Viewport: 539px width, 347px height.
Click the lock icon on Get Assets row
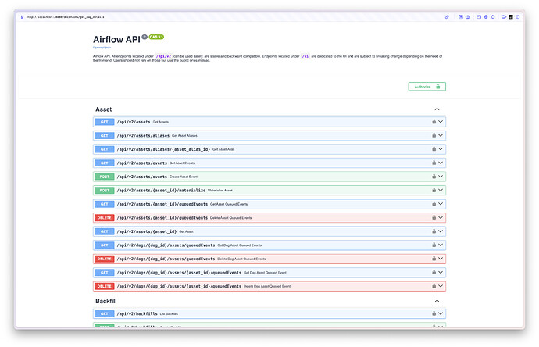tap(434, 122)
